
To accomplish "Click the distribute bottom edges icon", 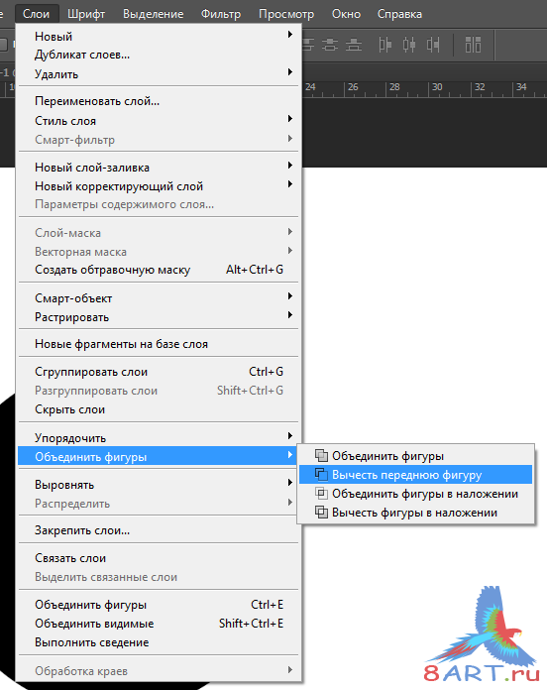I will point(353,45).
